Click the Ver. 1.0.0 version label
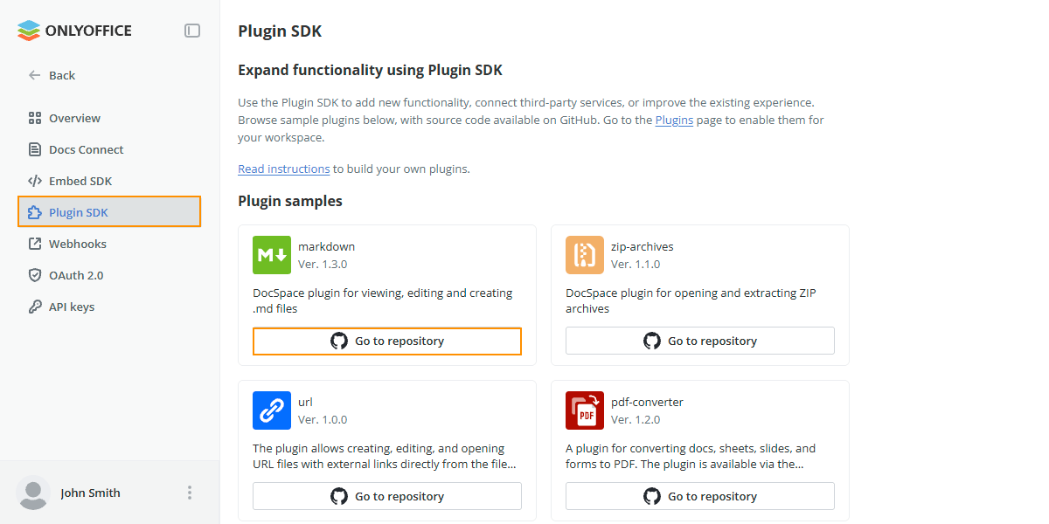Viewport: 1049px width, 524px height. point(323,419)
